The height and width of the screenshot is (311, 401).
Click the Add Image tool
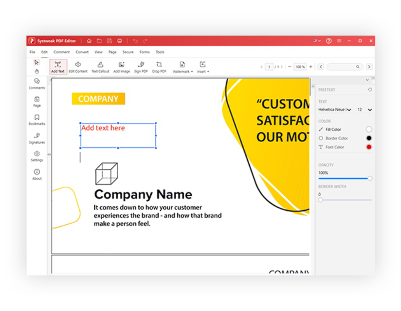pyautogui.click(x=121, y=67)
